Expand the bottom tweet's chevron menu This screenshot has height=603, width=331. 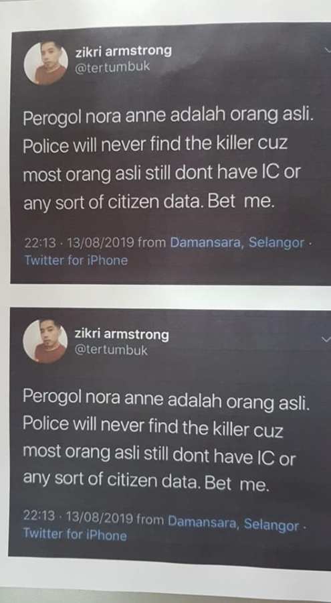(x=326, y=339)
